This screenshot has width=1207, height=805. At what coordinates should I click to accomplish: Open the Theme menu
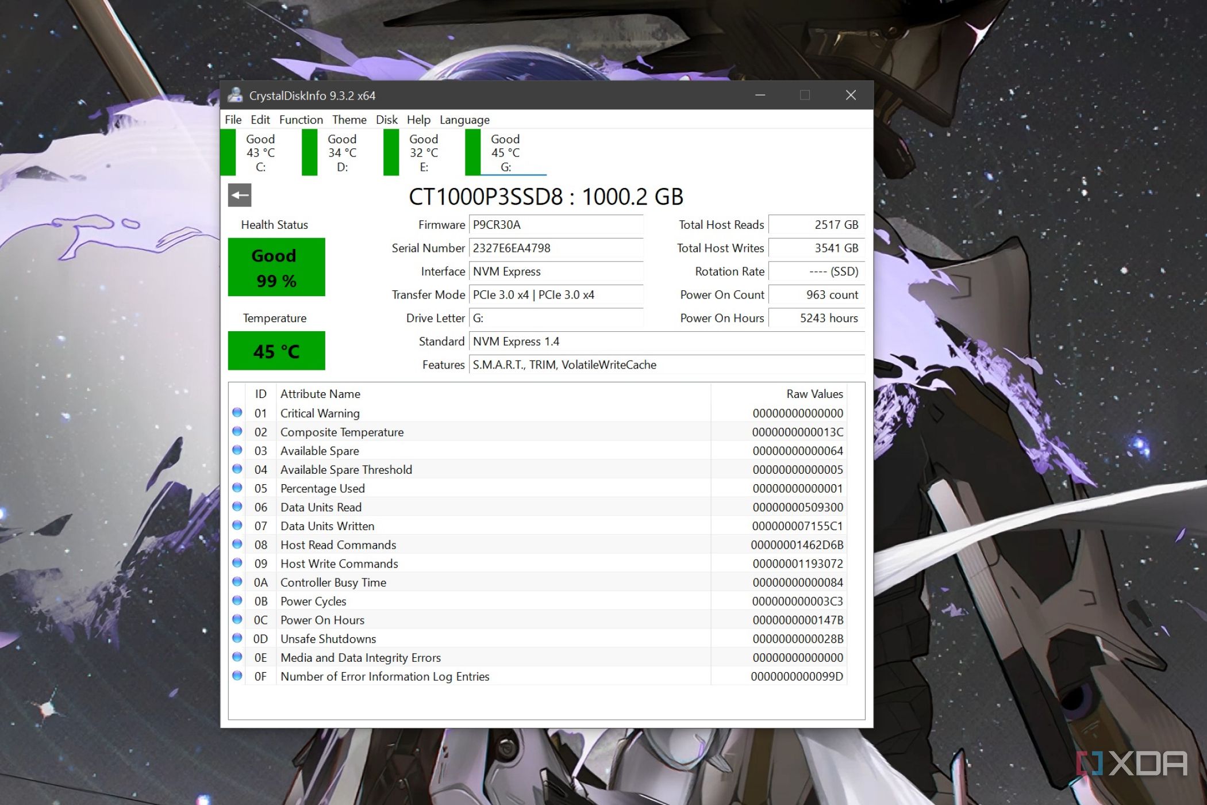pos(349,120)
